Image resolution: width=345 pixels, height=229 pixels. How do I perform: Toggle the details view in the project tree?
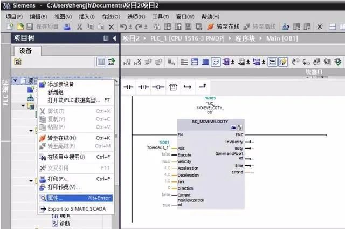(x=101, y=62)
